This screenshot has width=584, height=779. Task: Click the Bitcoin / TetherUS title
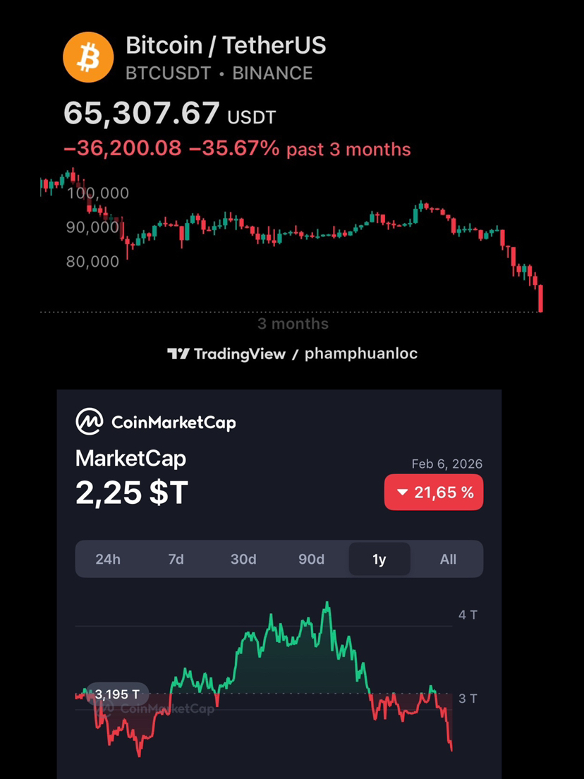pyautogui.click(x=226, y=46)
